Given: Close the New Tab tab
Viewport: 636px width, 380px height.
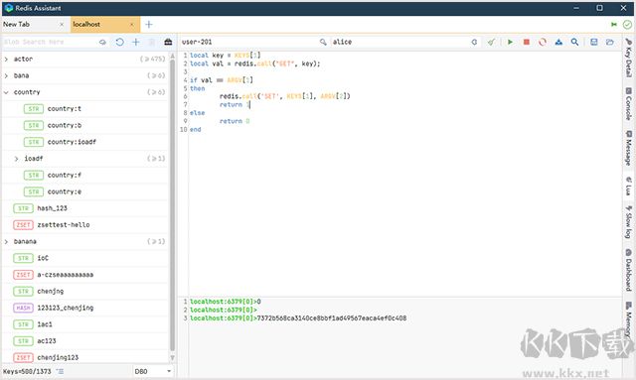Looking at the screenshot, I should click(62, 24).
